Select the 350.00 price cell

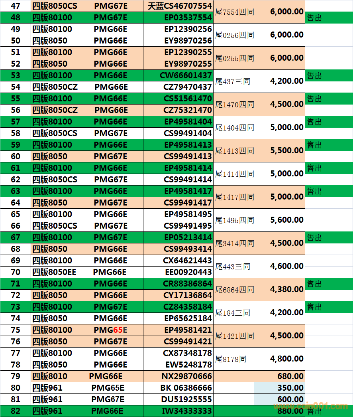pos(279,388)
